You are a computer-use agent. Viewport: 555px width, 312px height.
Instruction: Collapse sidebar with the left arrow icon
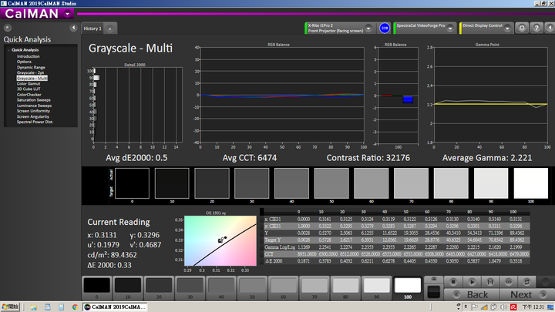[73, 28]
